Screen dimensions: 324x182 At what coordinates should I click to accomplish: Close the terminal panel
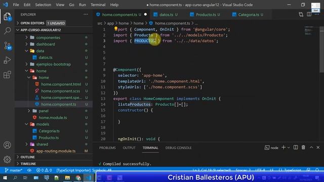pos(318,147)
